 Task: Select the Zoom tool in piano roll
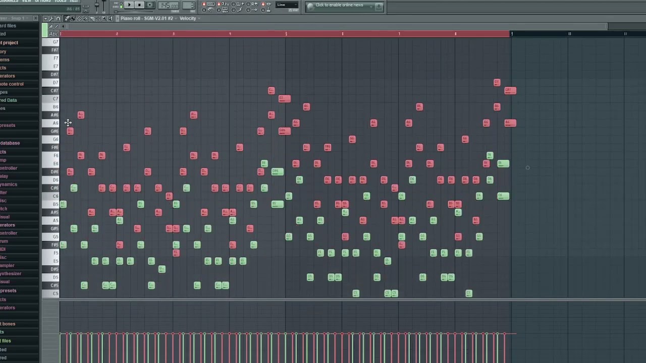click(104, 18)
